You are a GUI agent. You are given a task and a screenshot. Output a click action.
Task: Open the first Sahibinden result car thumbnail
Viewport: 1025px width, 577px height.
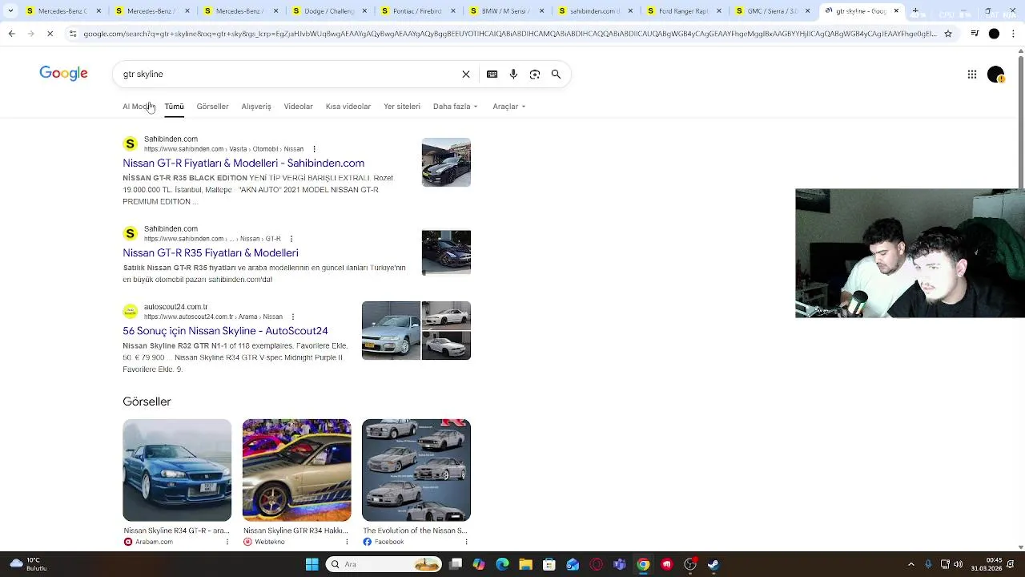pos(446,163)
